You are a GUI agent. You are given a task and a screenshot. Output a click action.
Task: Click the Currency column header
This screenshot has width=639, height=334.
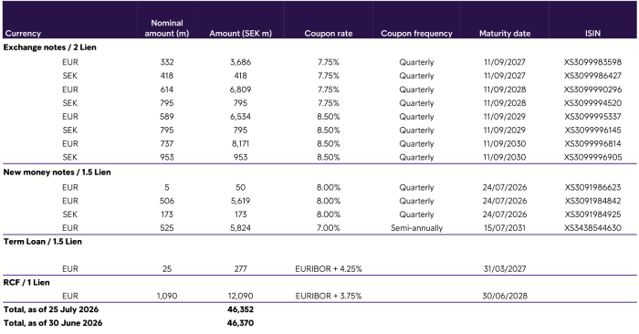tap(23, 34)
